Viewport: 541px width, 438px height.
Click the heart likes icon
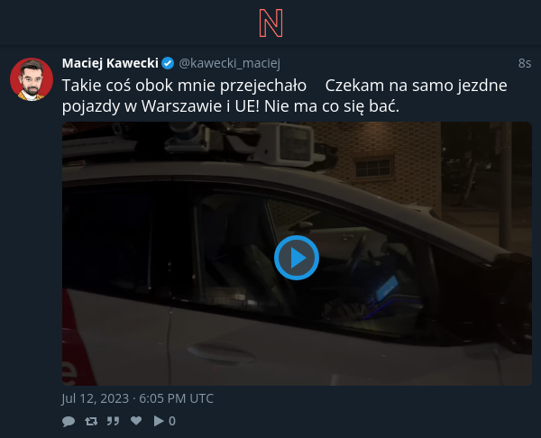[x=136, y=420]
